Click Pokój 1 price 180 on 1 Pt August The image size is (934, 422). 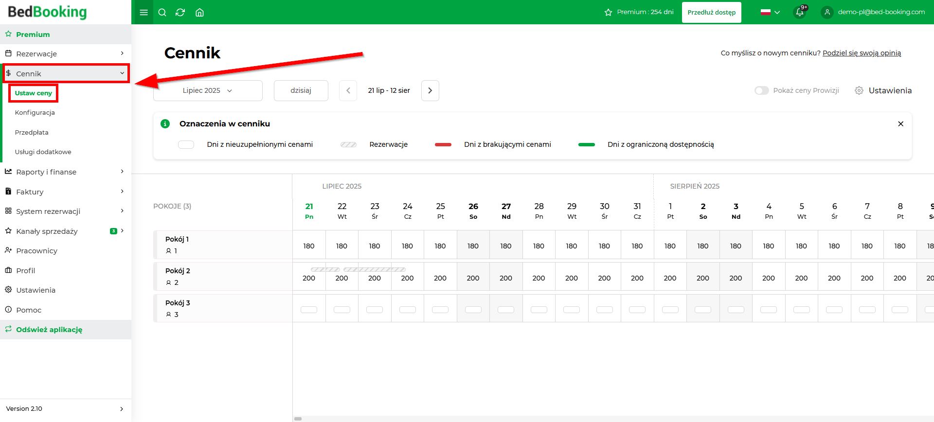coord(670,246)
